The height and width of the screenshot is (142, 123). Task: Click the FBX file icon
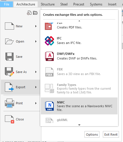(x=49, y=72)
